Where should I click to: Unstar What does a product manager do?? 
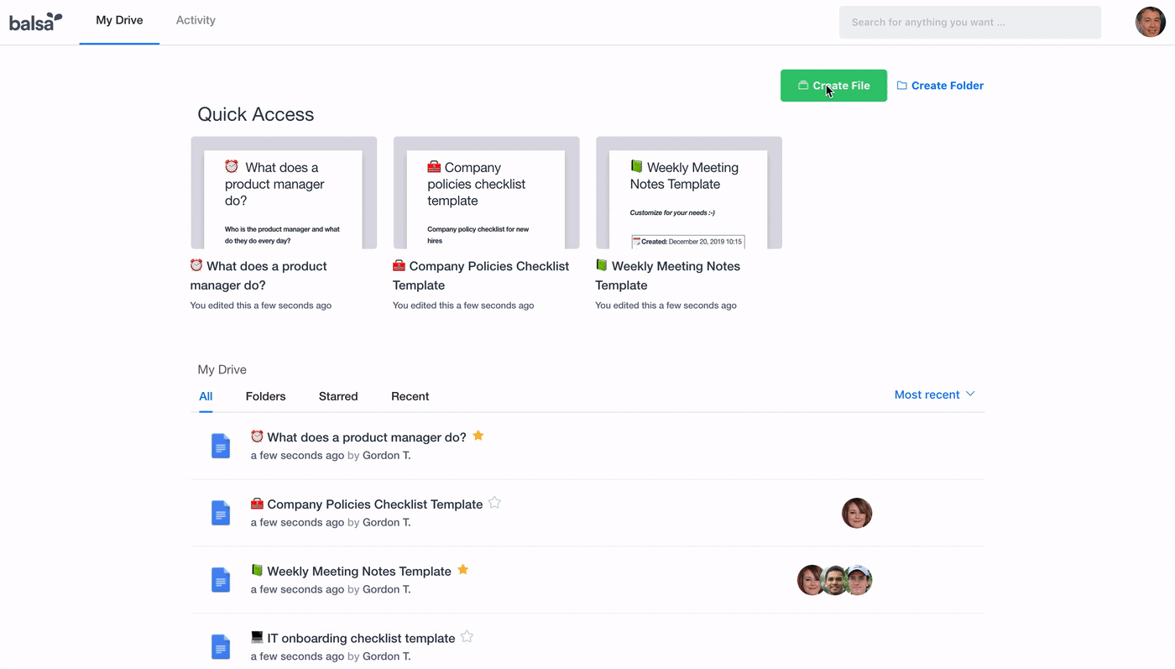click(x=478, y=436)
